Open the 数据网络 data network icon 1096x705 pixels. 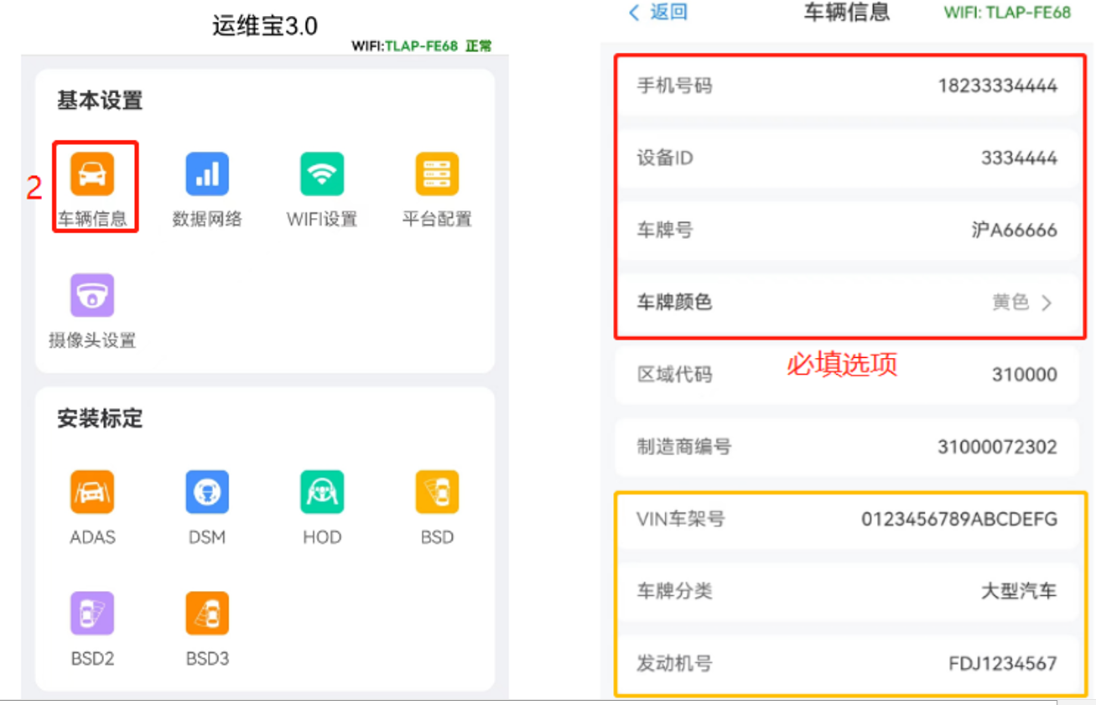[207, 174]
